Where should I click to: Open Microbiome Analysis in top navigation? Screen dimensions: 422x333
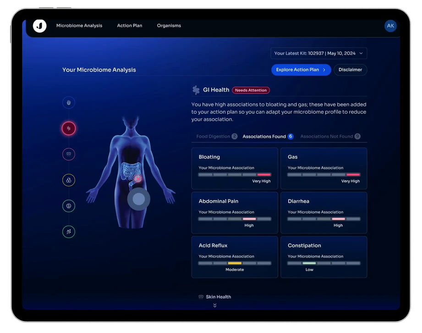point(79,26)
